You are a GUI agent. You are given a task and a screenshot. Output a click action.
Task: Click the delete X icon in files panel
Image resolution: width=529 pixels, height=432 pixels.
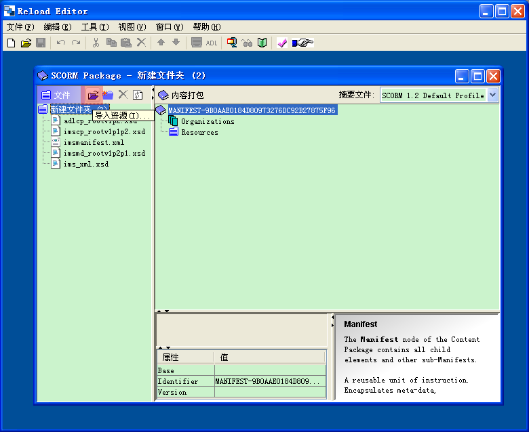pyautogui.click(x=123, y=95)
